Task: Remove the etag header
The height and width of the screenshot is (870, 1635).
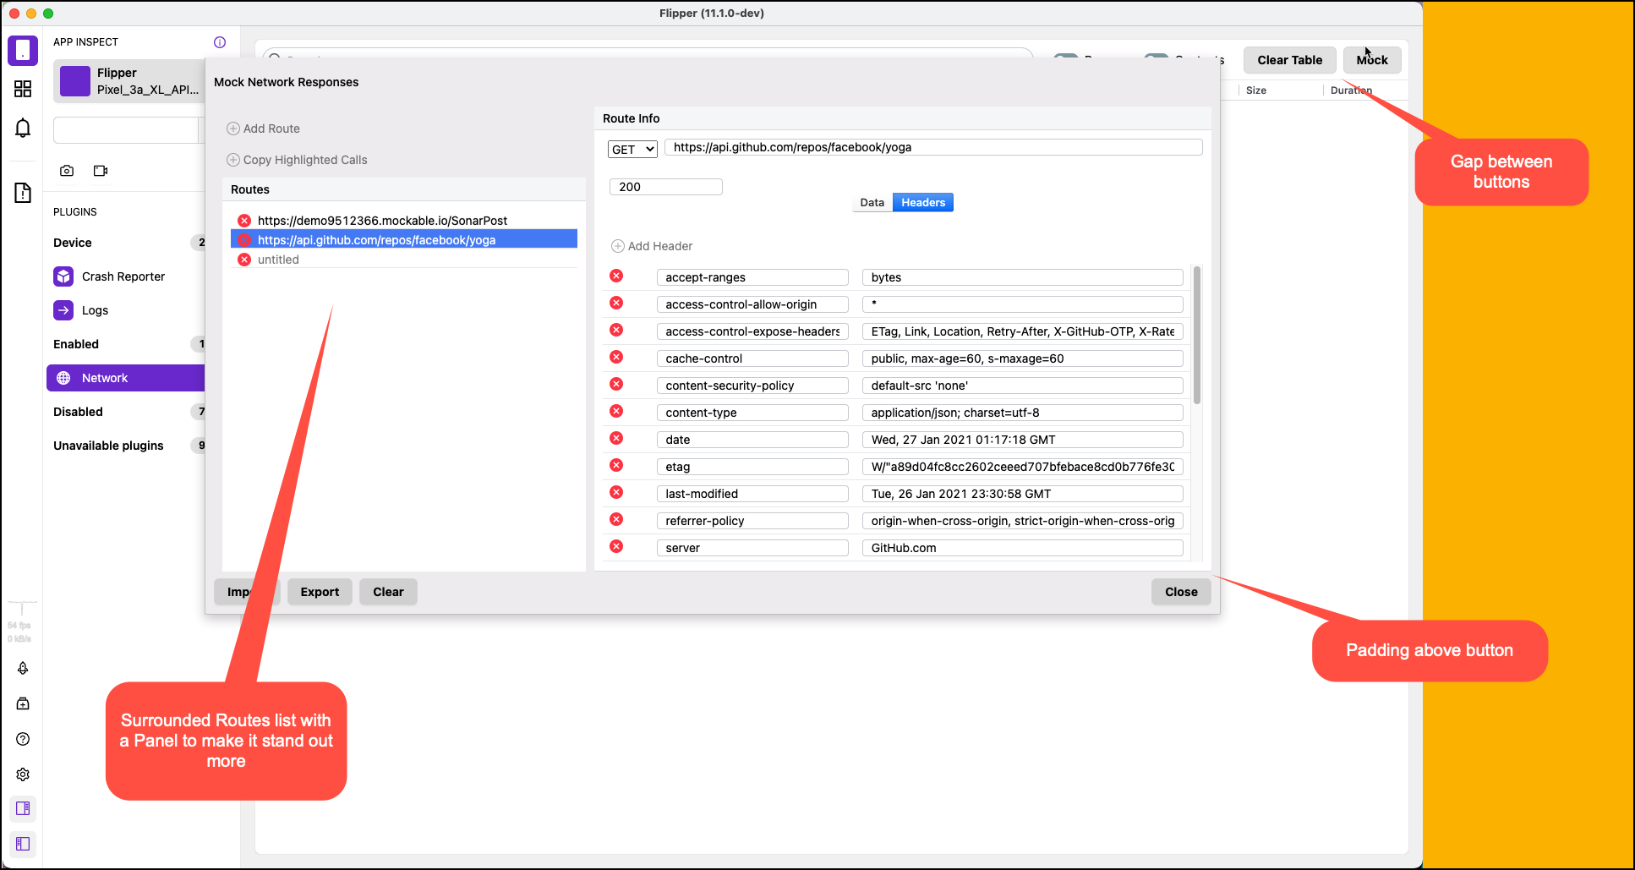Action: (x=616, y=465)
